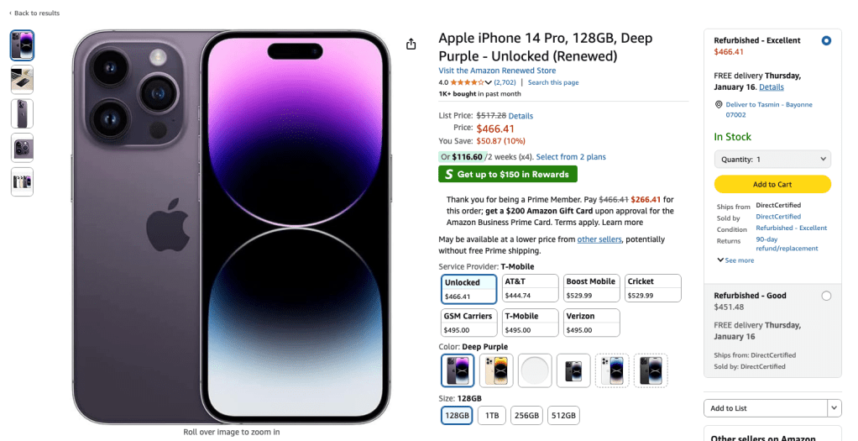This screenshot has width=858, height=441.
Task: Expand See more seller details
Action: click(735, 260)
